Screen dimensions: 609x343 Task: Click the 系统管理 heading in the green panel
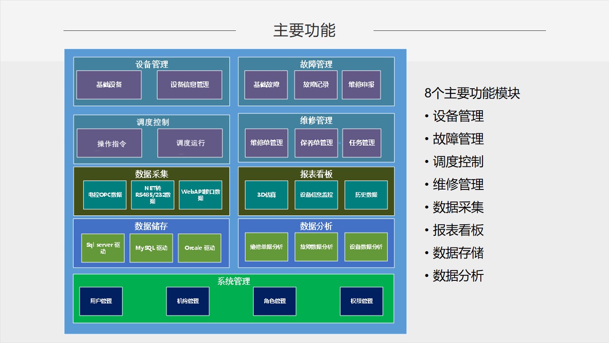tap(234, 281)
